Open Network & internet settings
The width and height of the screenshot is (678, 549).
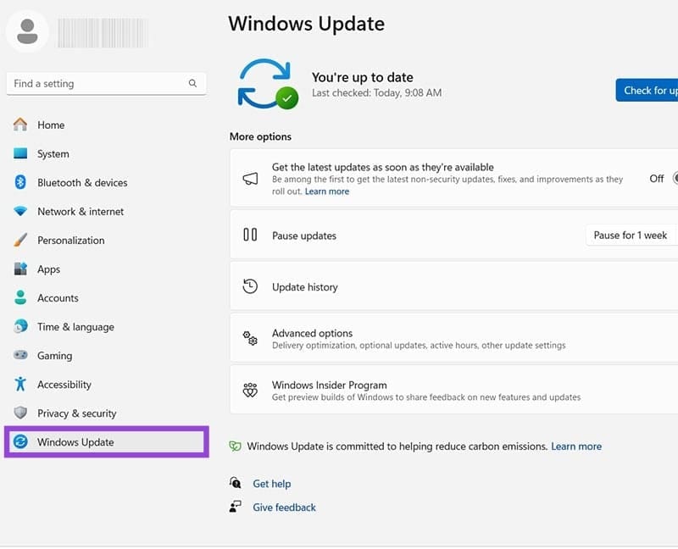(106, 212)
